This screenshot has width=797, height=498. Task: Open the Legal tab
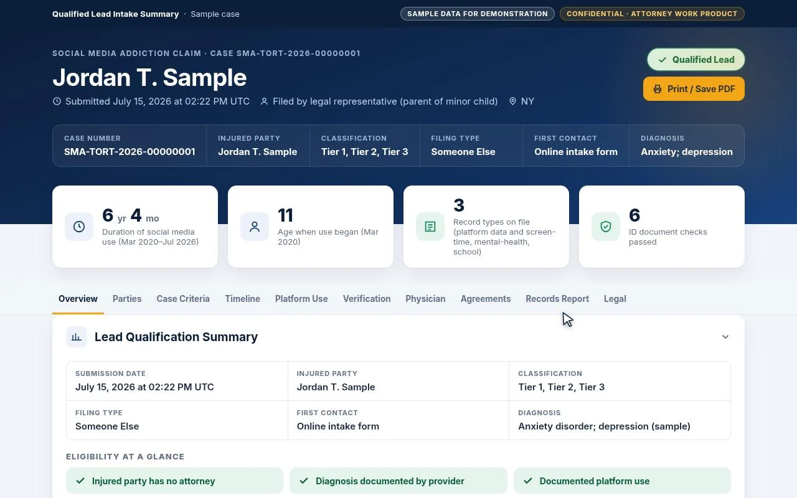pos(615,299)
